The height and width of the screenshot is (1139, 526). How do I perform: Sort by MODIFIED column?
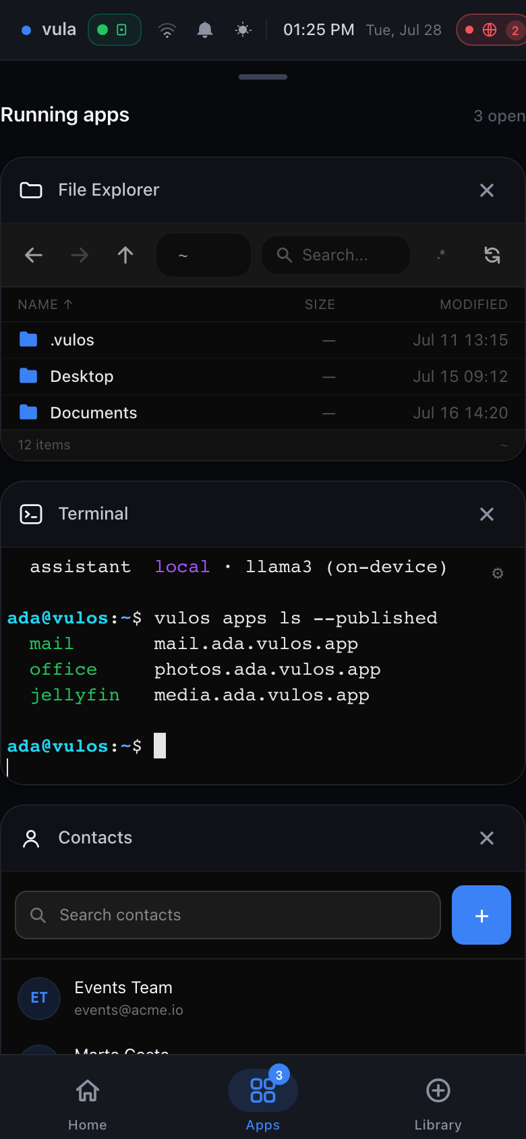tap(473, 304)
